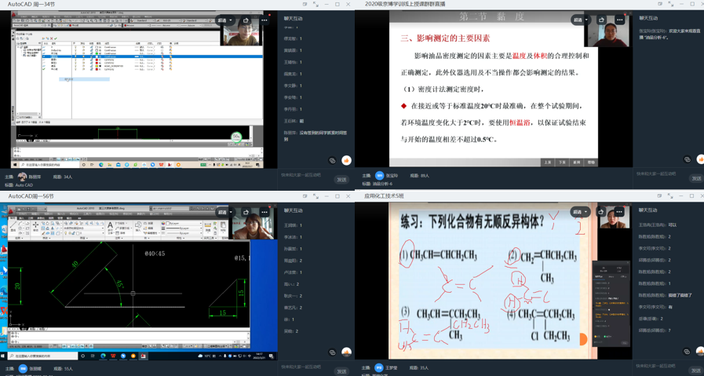704x376 pixels.
Task: Pop out the 应用化工技术5班 window to mini mode
Action: pos(659,196)
